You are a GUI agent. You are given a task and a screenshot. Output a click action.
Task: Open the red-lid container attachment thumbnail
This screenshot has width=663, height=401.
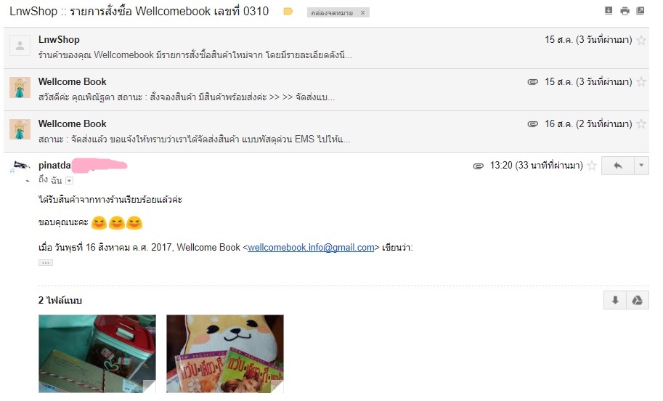click(x=97, y=354)
